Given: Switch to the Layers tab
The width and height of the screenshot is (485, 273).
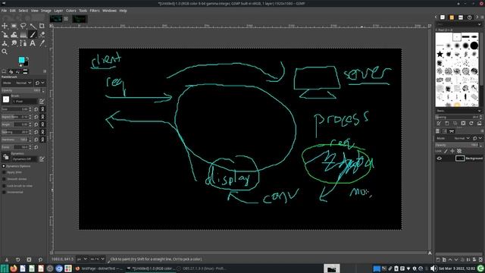Looking at the screenshot, I should [438, 131].
